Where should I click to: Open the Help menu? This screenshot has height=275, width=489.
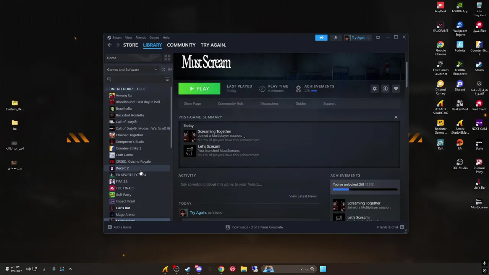click(x=166, y=37)
